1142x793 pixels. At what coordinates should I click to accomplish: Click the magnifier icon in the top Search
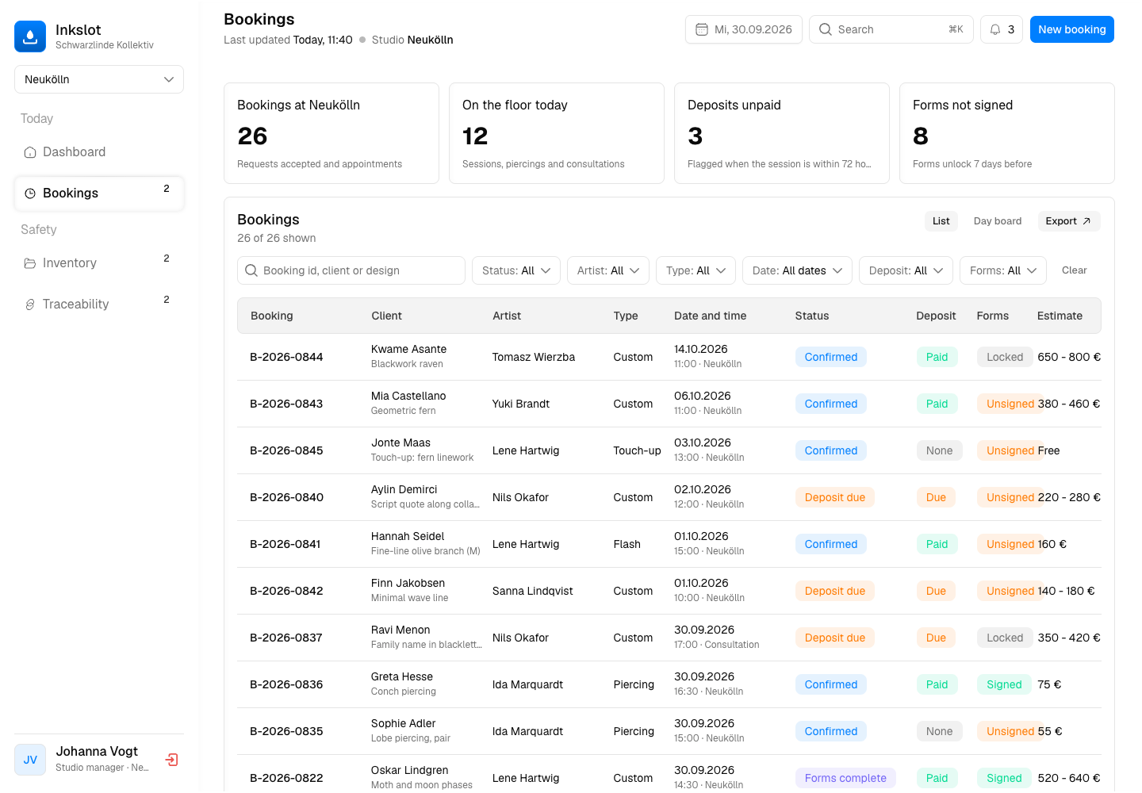[x=826, y=29]
